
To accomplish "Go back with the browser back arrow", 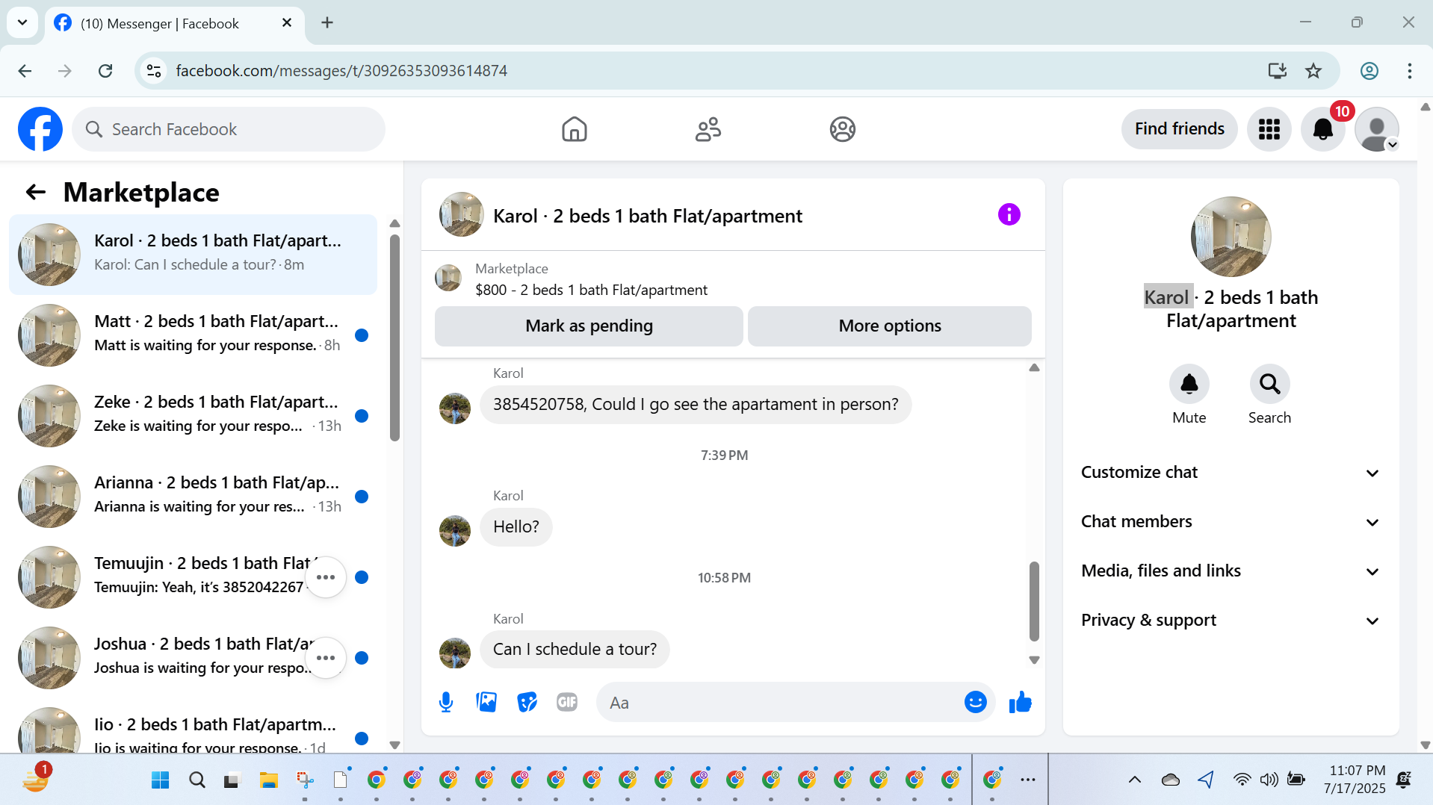I will 25,71.
